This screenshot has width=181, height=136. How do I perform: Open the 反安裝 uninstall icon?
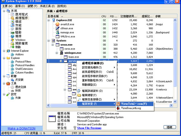pos(12,80)
